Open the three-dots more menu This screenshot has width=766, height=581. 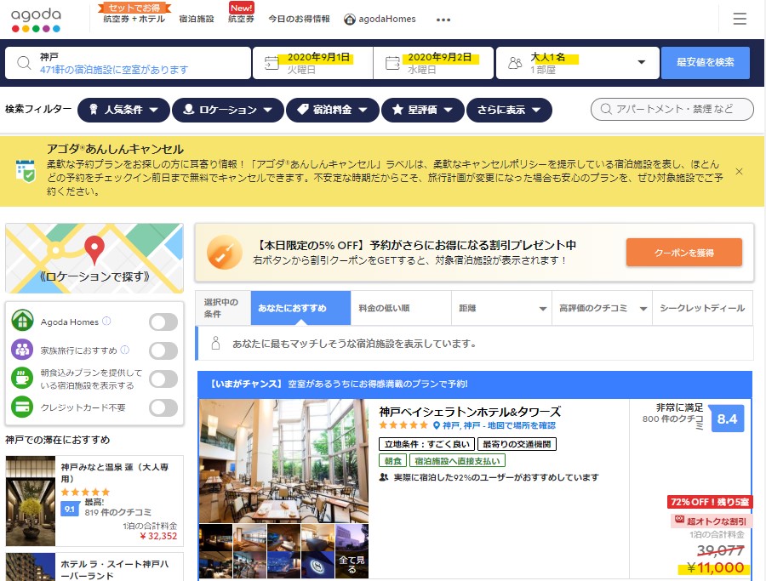(x=443, y=20)
